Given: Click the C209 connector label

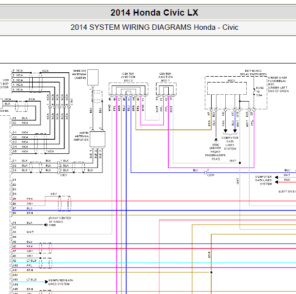Looking at the screenshot, I should (211, 175).
